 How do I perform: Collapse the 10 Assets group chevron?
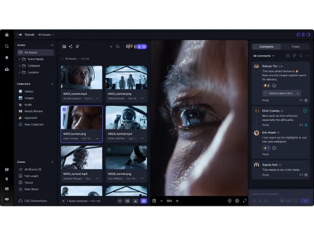62,59
